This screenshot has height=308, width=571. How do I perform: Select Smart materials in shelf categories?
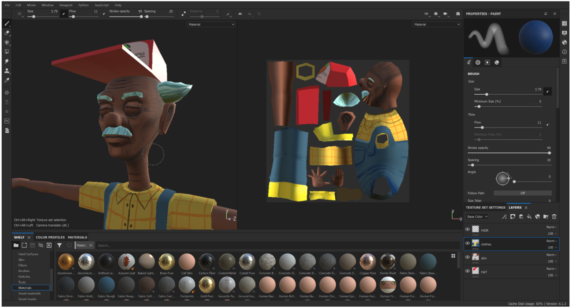click(29, 294)
